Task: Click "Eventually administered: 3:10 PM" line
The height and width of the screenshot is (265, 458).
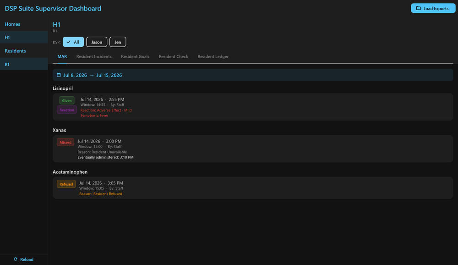Action: pyautogui.click(x=105, y=157)
